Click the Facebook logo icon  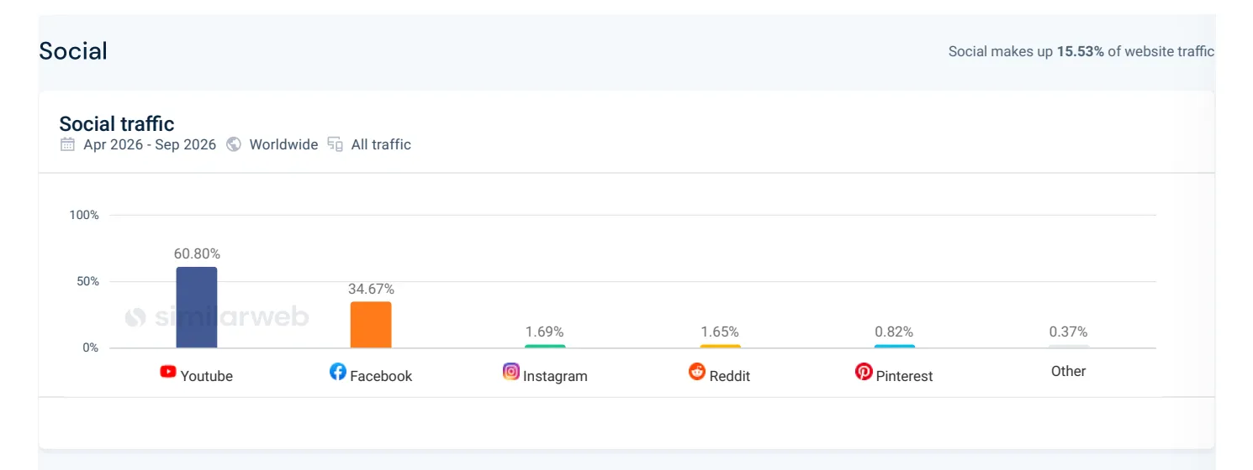tap(338, 371)
